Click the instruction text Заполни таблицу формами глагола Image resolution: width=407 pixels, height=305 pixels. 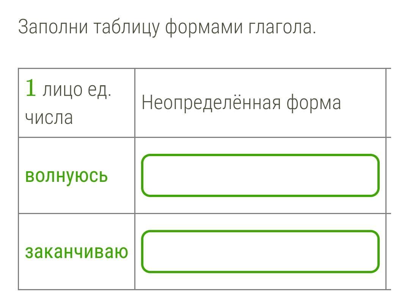(167, 27)
